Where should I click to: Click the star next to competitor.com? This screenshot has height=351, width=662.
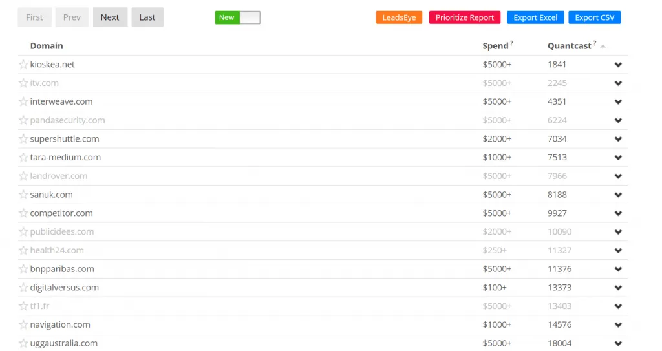click(x=23, y=213)
